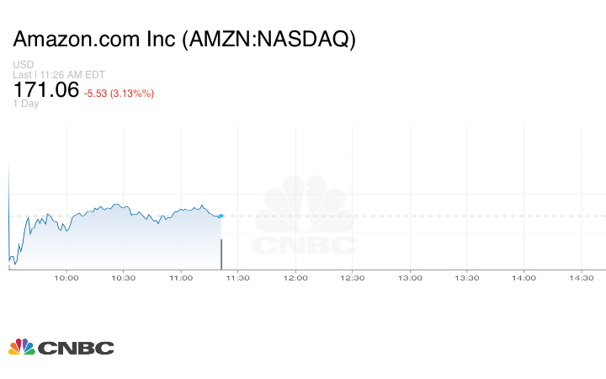Click the dark vertical volume bar in the chart
Viewport: 606px width, 379px height.
[x=221, y=254]
